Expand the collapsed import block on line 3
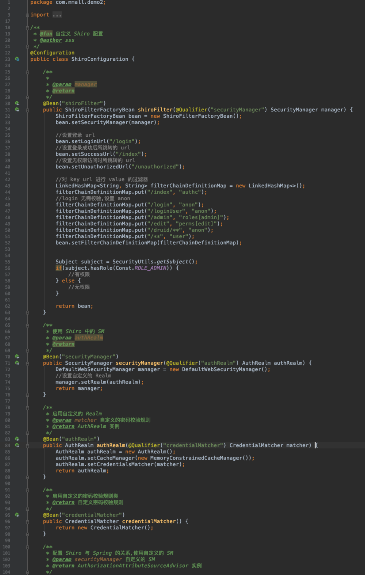 tap(27, 15)
